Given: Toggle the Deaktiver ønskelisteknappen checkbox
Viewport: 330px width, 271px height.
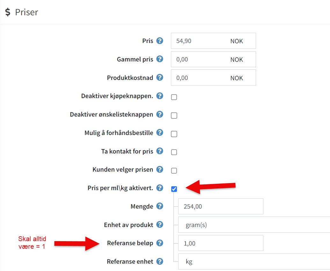Looking at the screenshot, I should pos(174,116).
